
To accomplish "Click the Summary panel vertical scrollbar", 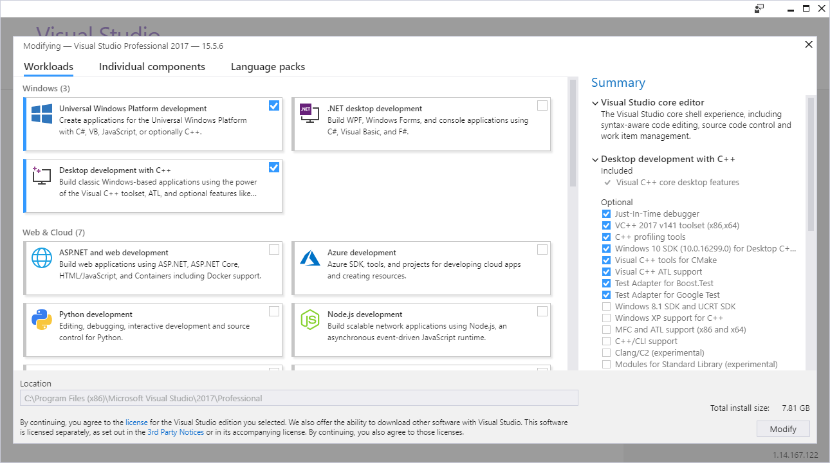I will click(x=811, y=164).
